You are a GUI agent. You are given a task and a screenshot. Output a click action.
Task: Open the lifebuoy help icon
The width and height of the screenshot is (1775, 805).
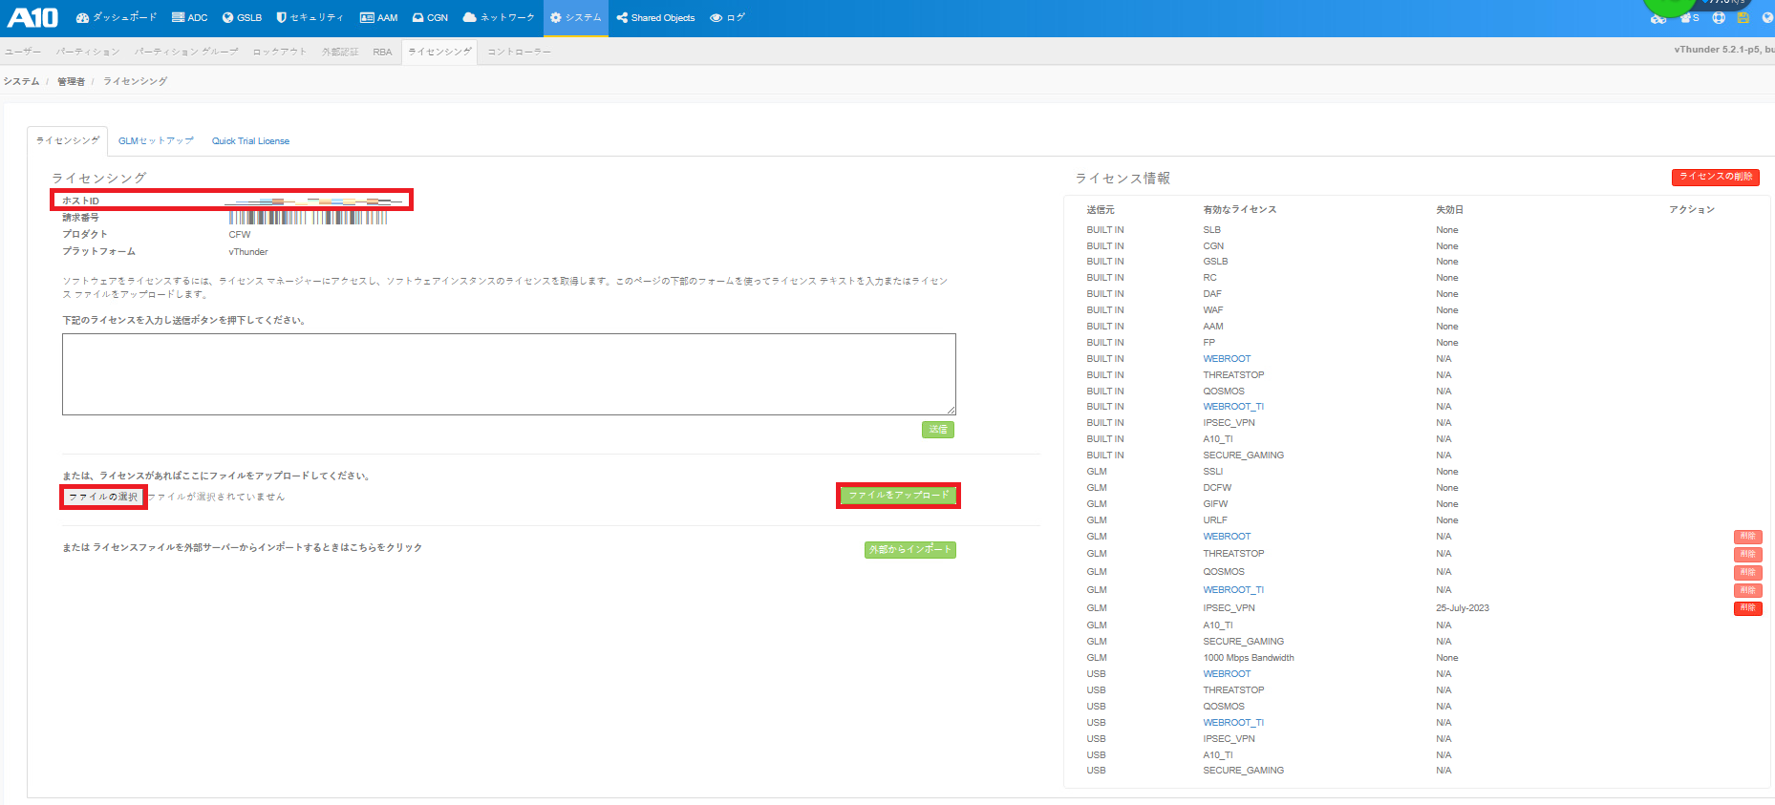click(1719, 18)
